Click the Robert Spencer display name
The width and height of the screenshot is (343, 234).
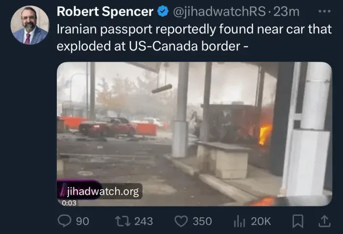pos(105,11)
